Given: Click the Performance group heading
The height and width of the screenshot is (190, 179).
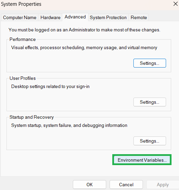Looking at the screenshot, I should (22, 39).
